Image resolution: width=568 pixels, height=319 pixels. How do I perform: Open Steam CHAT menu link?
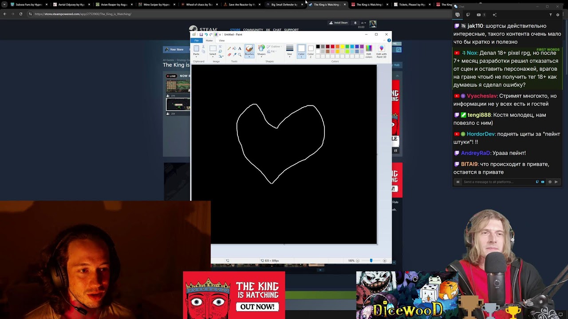pyautogui.click(x=277, y=30)
